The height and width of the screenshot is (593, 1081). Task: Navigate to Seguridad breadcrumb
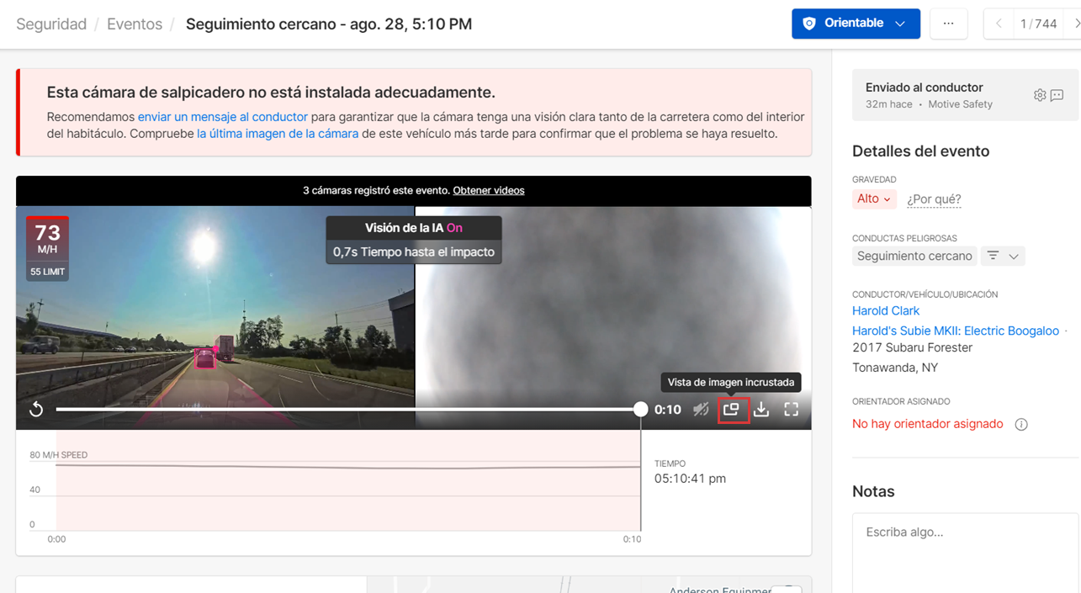pos(51,24)
